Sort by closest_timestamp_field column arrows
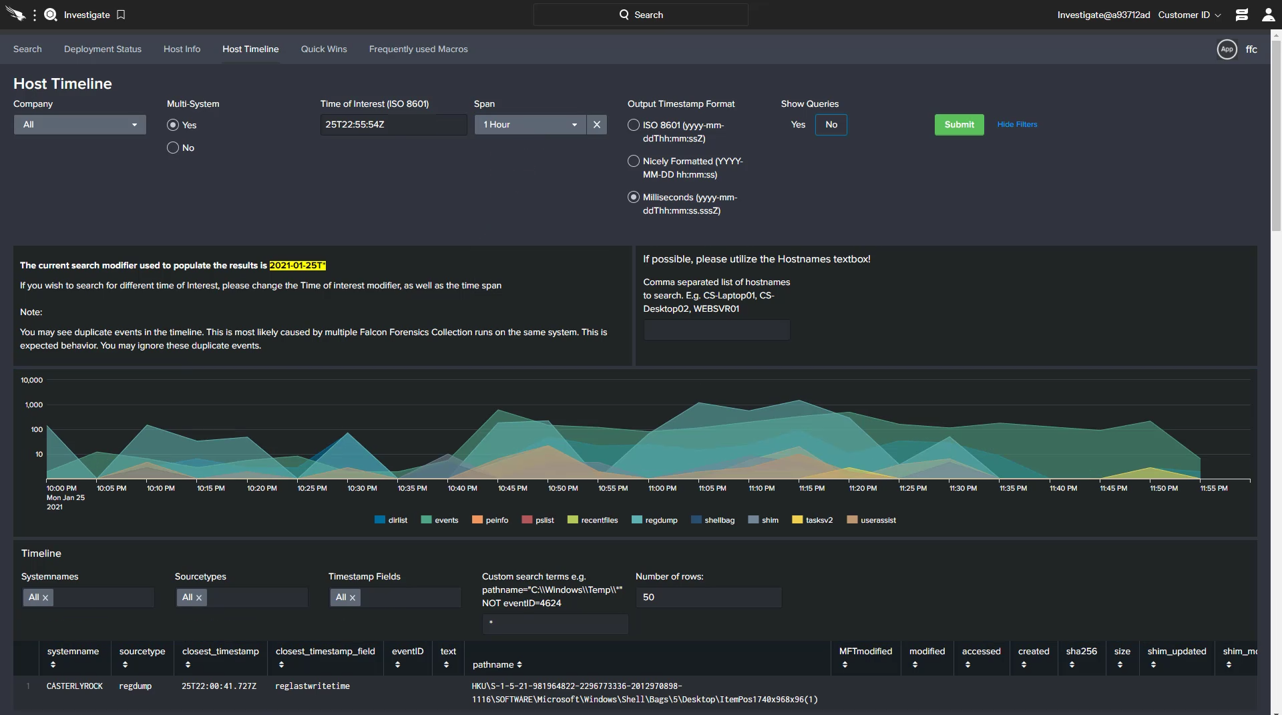 [x=282, y=665]
